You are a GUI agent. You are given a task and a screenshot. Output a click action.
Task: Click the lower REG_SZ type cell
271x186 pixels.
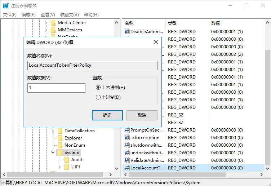(x=176, y=123)
